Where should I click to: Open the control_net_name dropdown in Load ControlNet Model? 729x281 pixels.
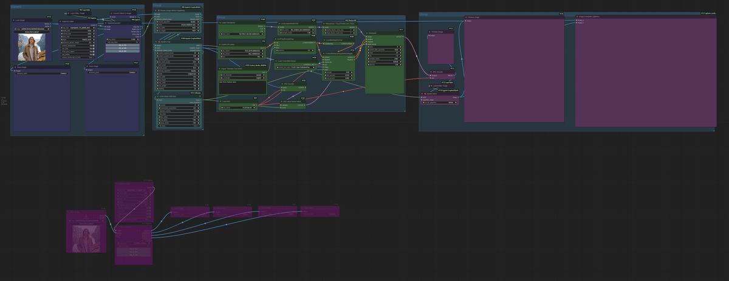296,67
